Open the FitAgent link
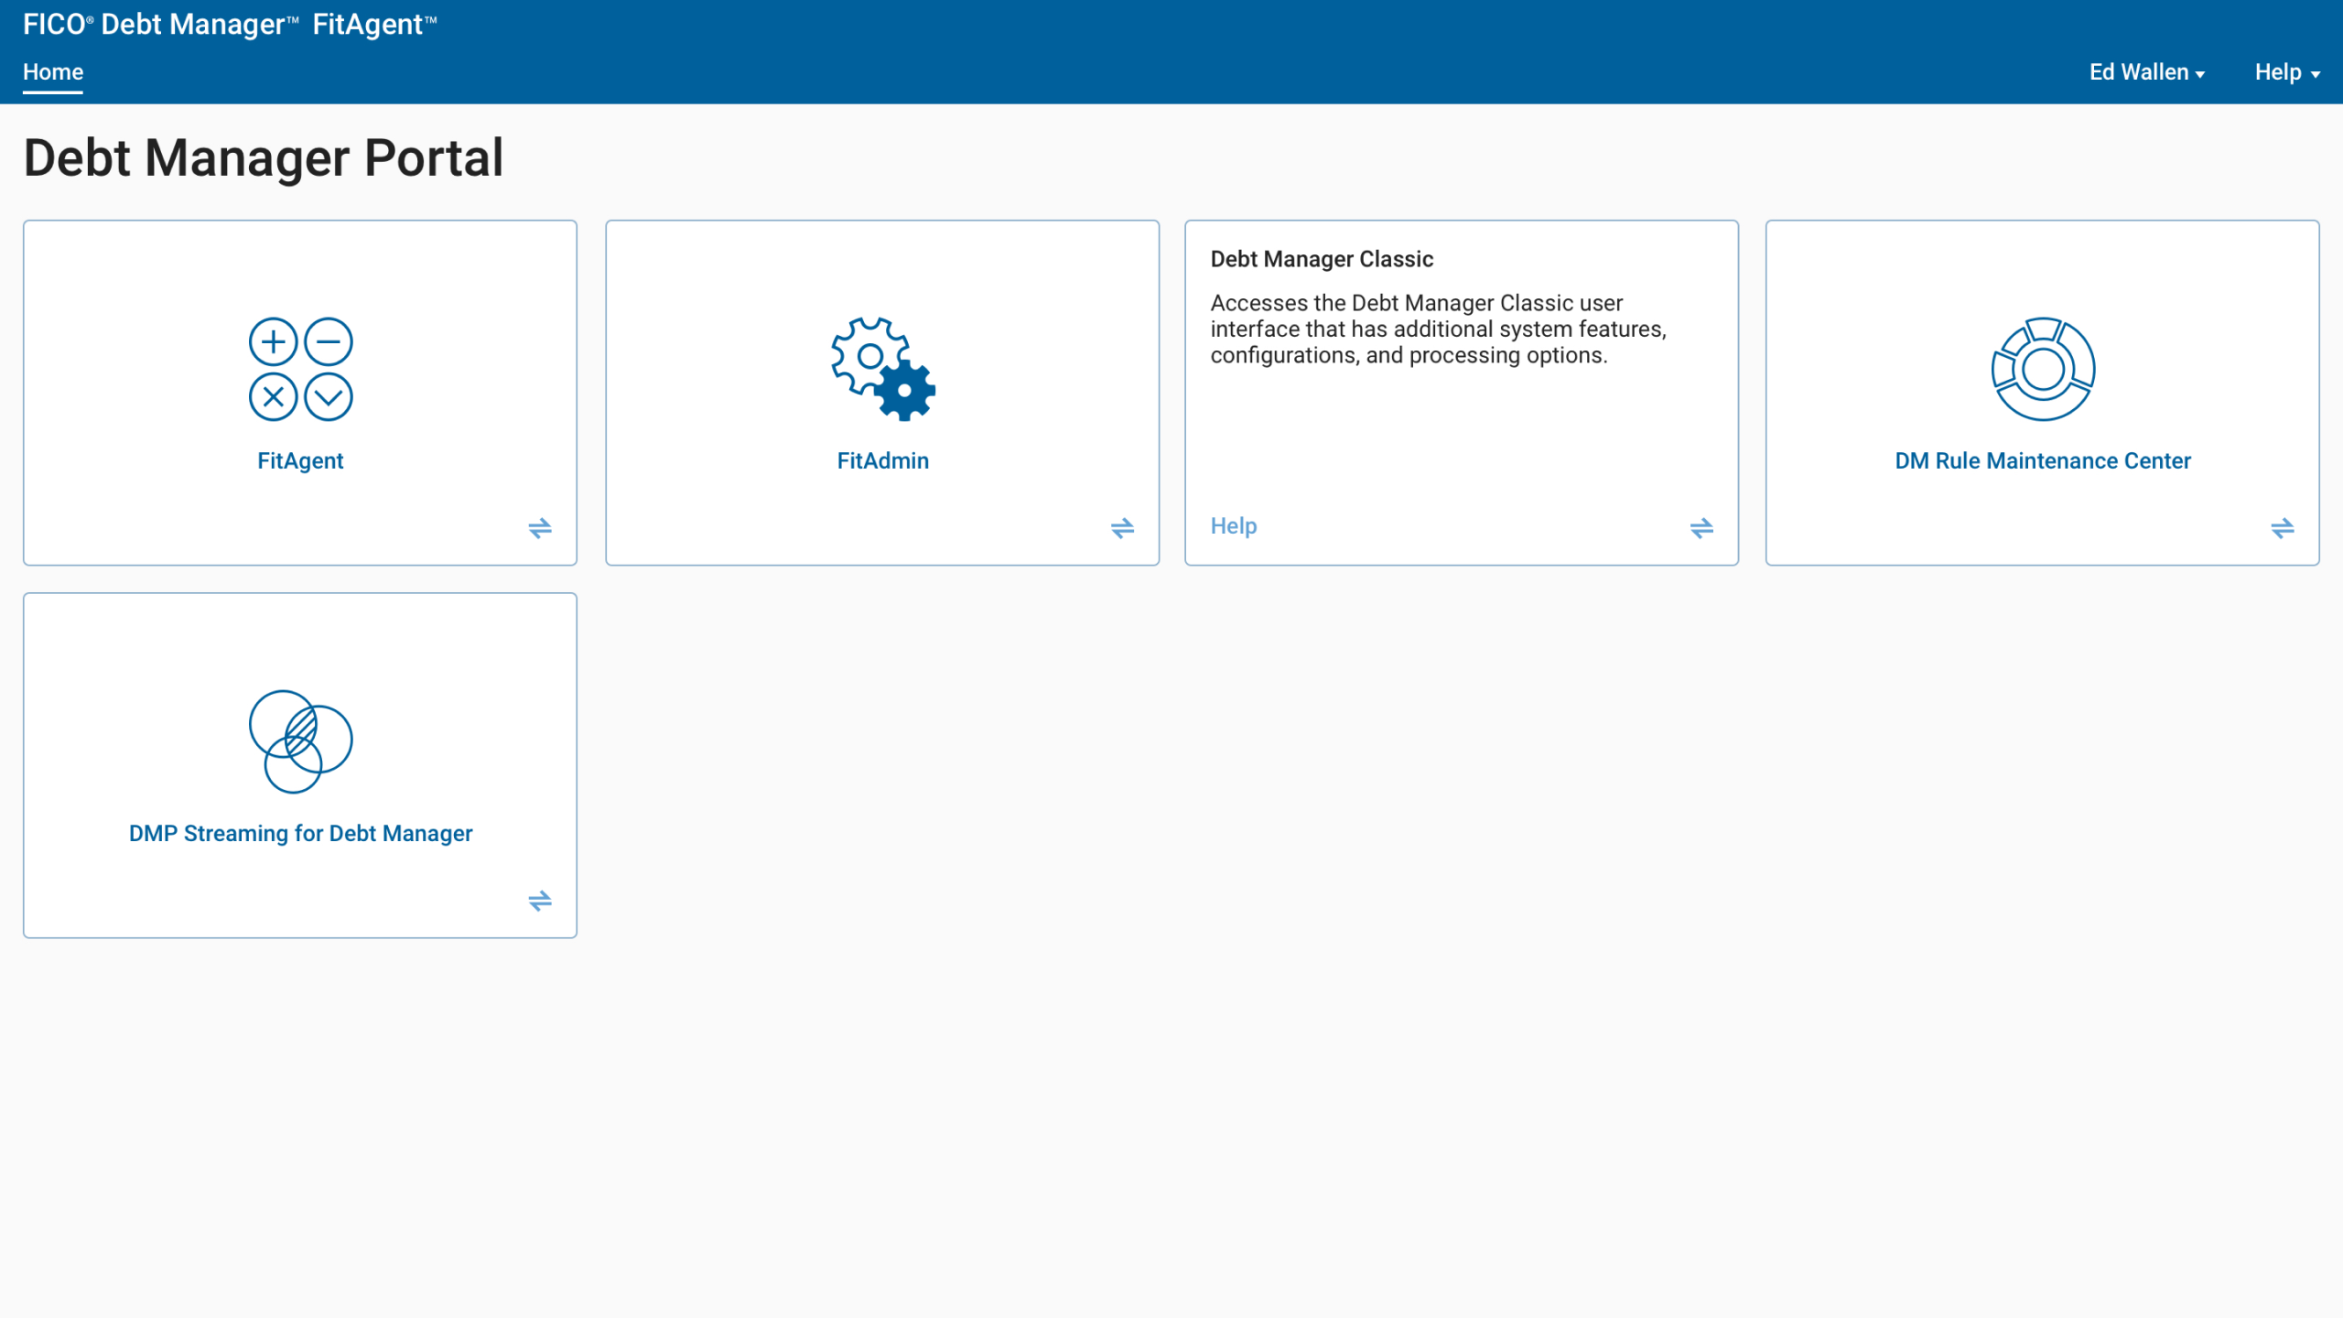 point(300,460)
